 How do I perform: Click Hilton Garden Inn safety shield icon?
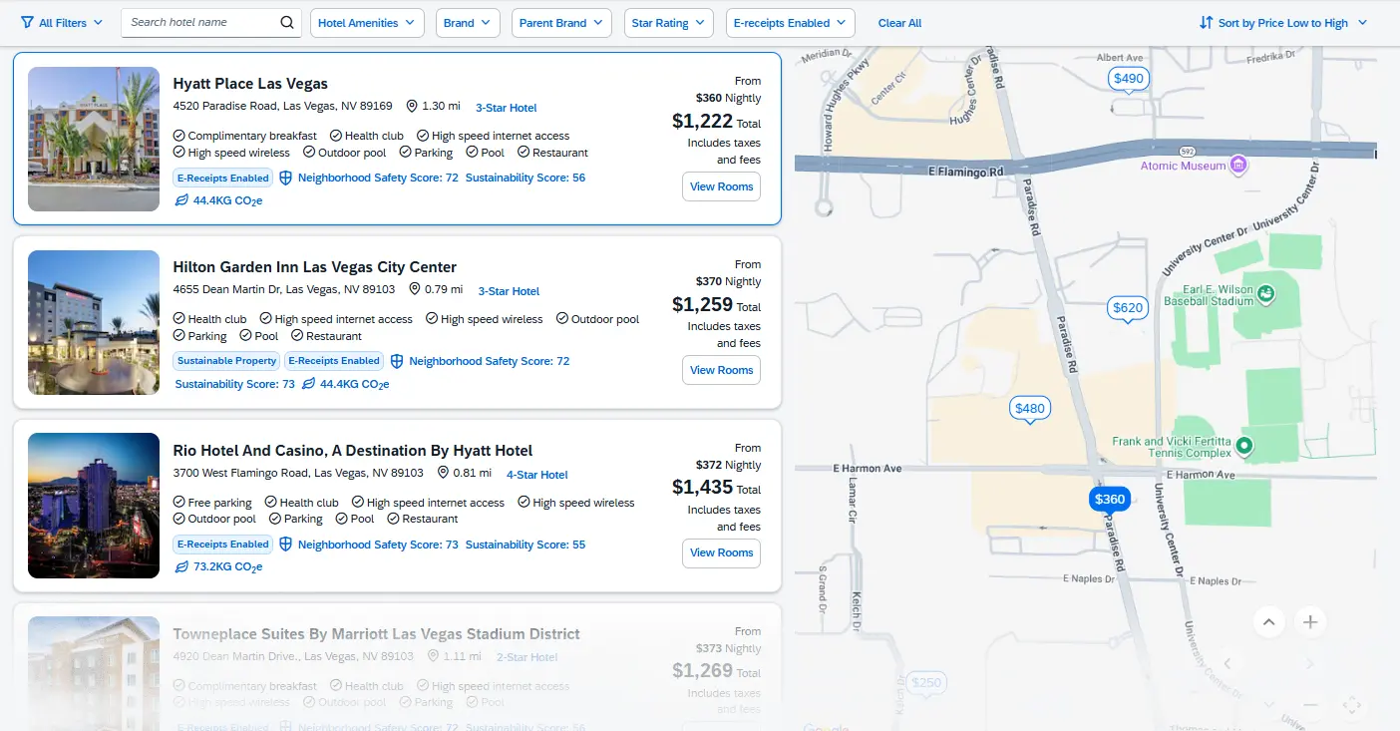point(397,361)
